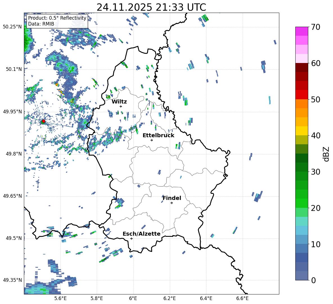Click the Findel station cross marker

click(172, 203)
